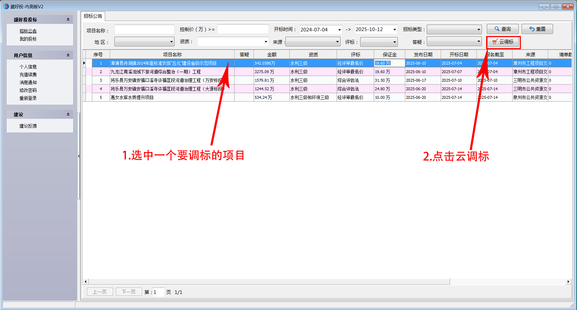Screen dimensions: 577x310
Task: Click the 项目名称 input field
Action: tap(144, 30)
